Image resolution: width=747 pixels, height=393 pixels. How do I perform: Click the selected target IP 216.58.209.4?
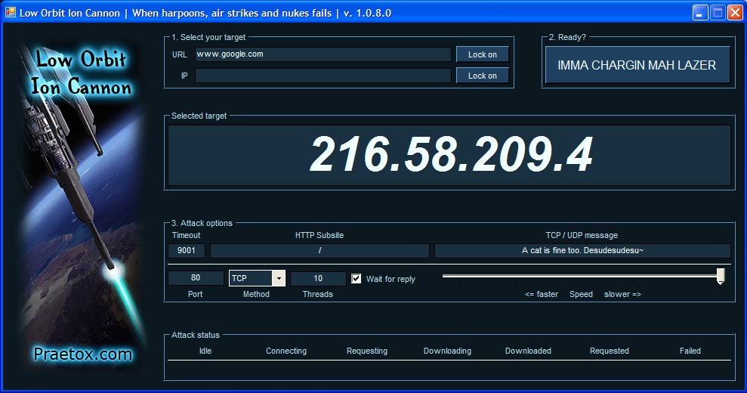point(451,154)
